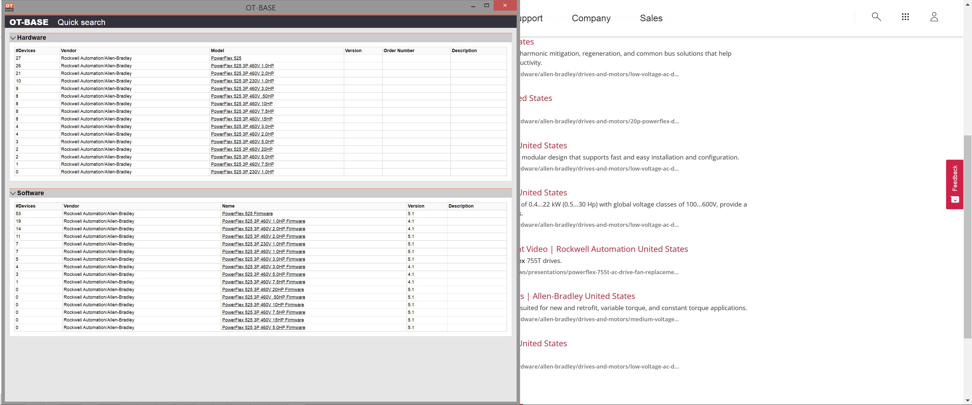The image size is (972, 405).
Task: Open PowerFlex 525 3P 230V 1.0HP Firmware link
Action: point(263,244)
